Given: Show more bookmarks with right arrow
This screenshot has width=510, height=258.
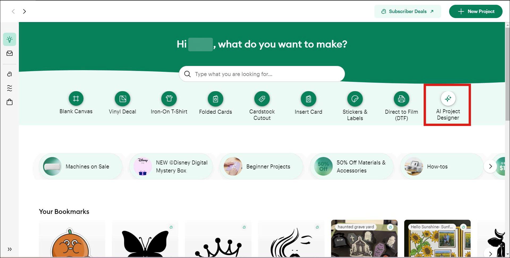Looking at the screenshot, I should pos(490,253).
